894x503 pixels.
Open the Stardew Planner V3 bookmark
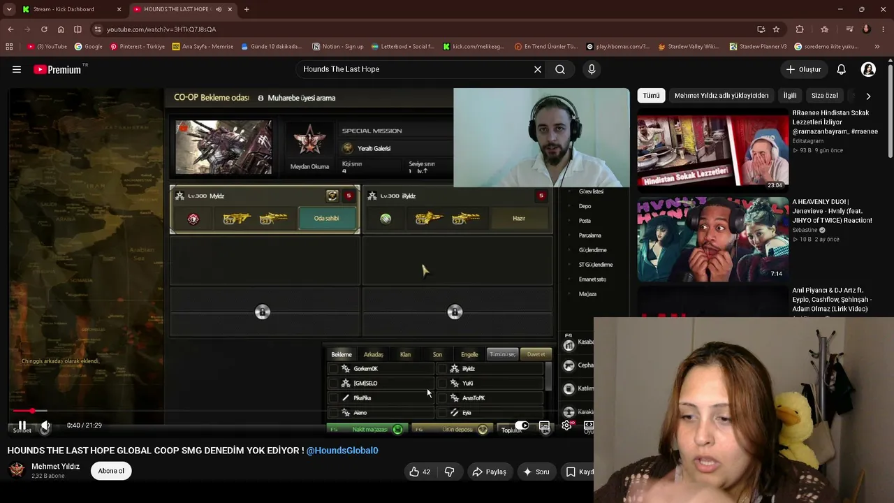758,47
